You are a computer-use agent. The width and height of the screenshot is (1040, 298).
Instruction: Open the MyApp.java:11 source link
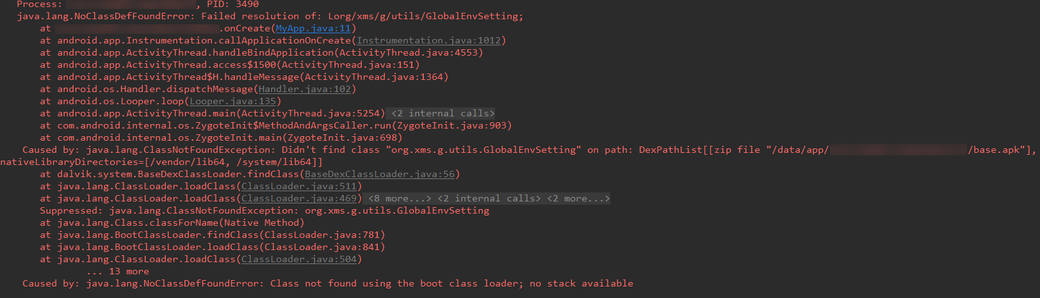313,28
